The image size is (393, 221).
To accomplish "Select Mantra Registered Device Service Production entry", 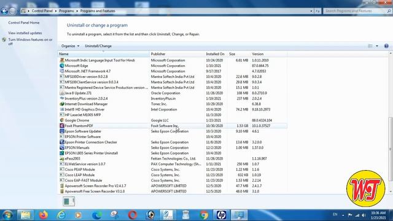I will coord(173,88).
